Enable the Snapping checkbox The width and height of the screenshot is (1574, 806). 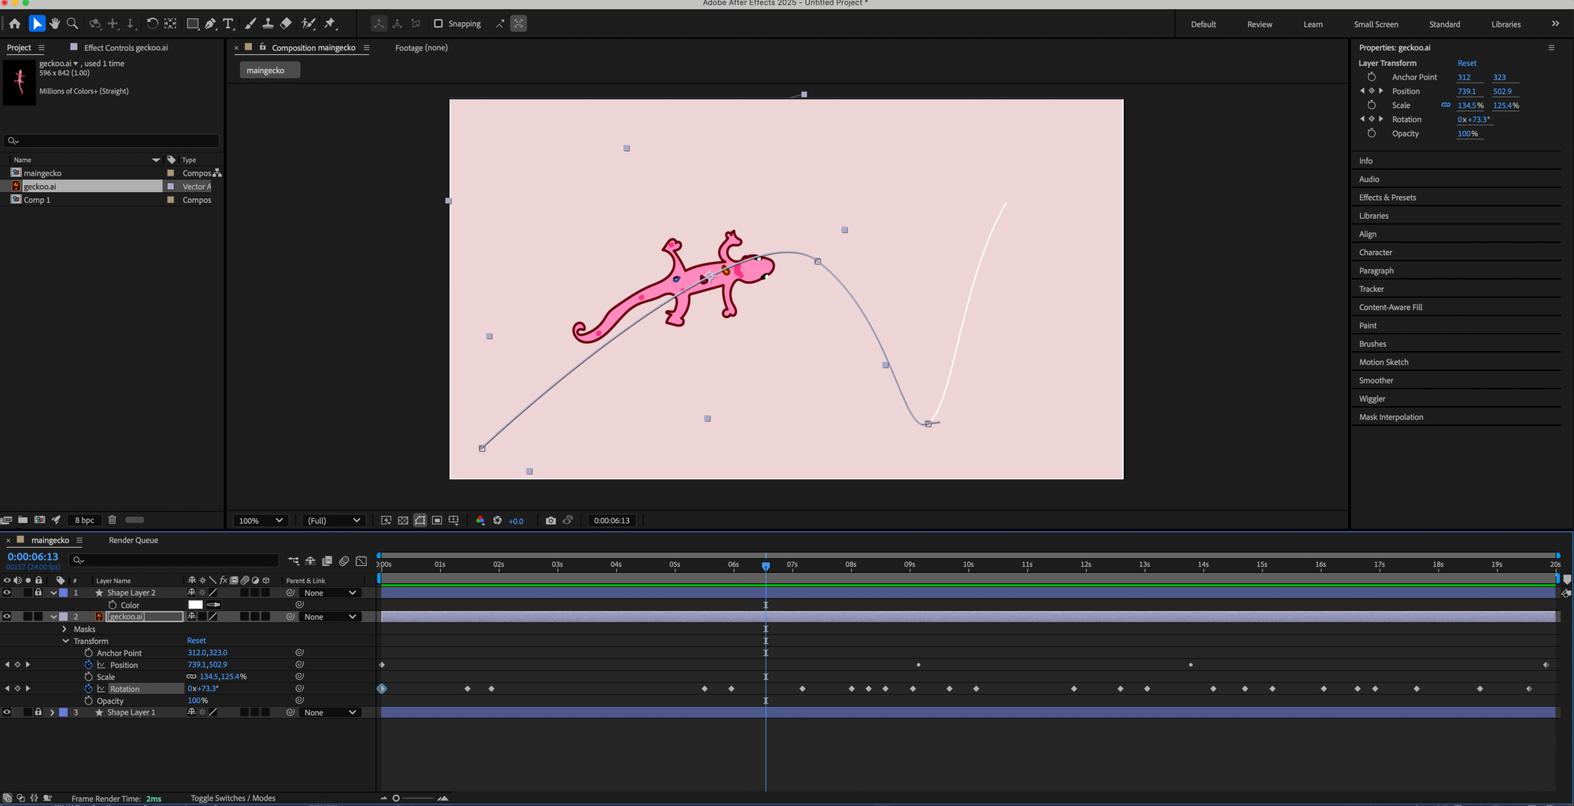pos(438,24)
